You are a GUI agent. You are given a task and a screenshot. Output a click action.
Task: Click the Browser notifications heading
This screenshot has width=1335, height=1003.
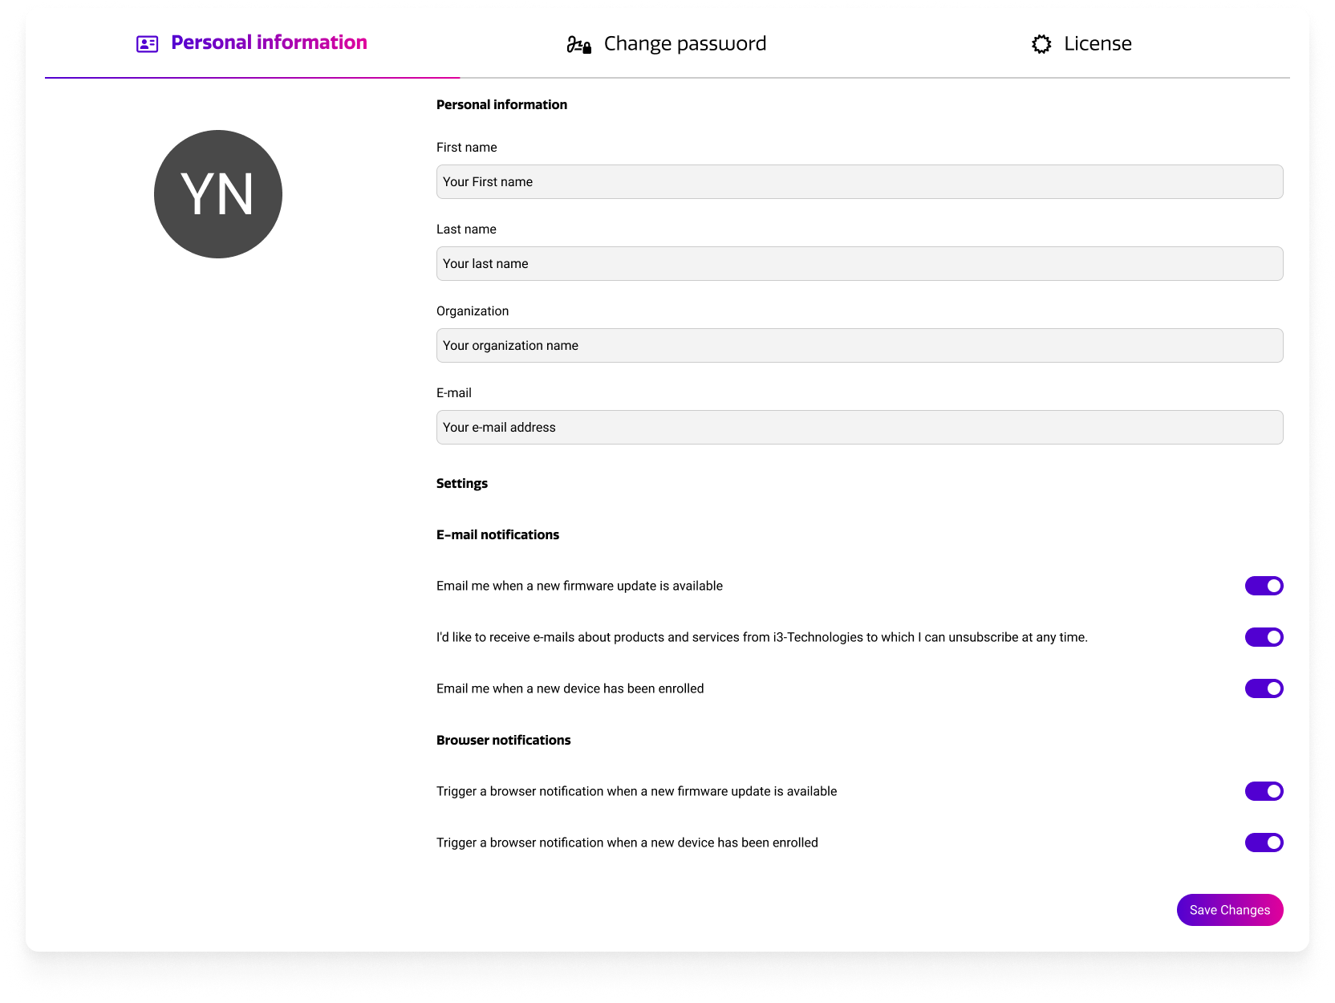coord(503,740)
